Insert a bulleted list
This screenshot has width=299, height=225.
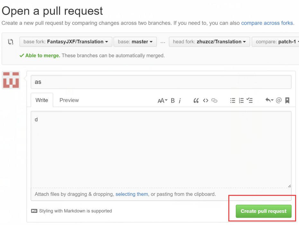point(233,101)
